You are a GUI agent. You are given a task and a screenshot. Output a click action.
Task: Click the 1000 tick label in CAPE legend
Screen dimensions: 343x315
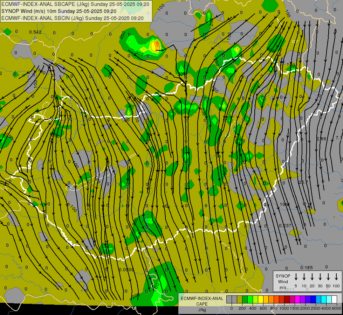pos(284,308)
